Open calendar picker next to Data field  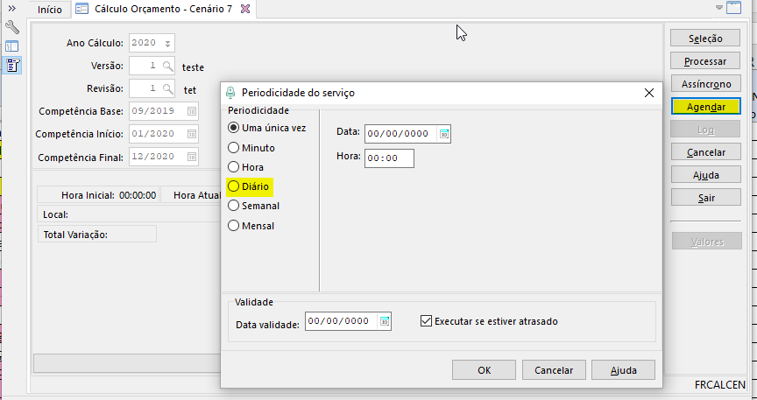coord(443,134)
